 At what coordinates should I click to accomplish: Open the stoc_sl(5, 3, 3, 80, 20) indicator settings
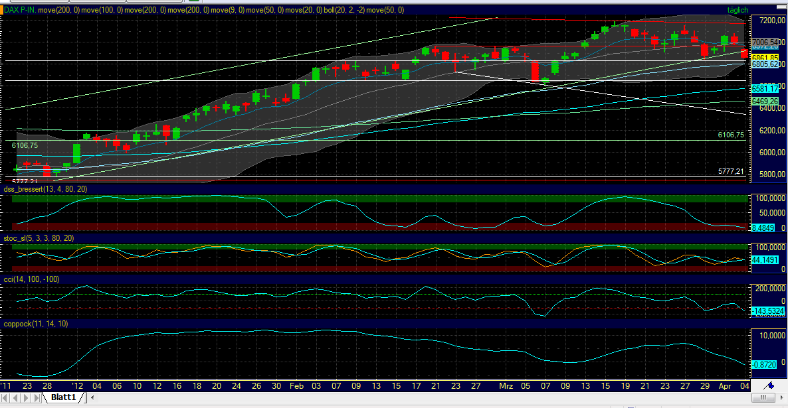click(37, 238)
